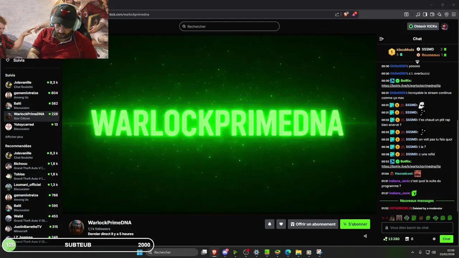Click the S'abonner subscribe button

tap(355, 224)
